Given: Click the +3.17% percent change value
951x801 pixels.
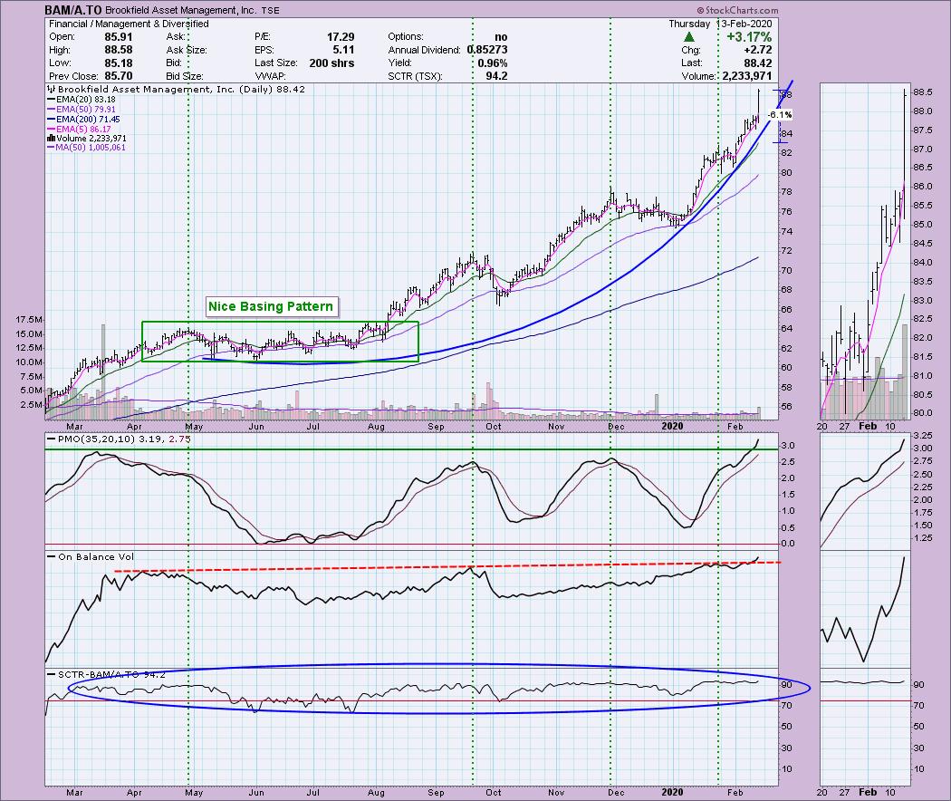Looking at the screenshot, I should pyautogui.click(x=750, y=37).
